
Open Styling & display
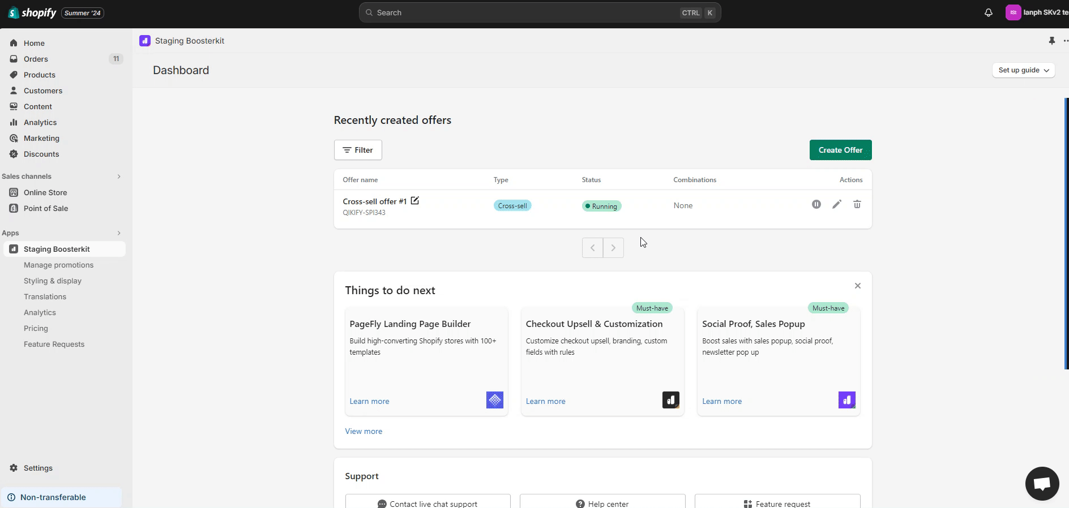[x=53, y=281]
